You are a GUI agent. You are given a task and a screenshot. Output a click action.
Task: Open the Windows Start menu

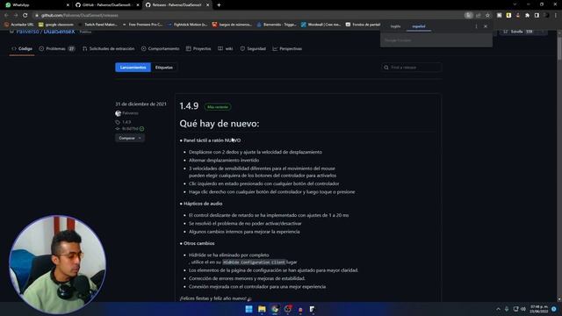coord(249,309)
